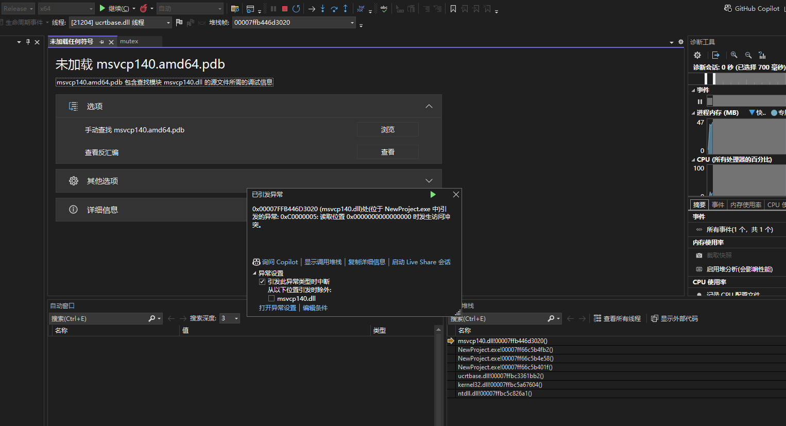Open the file browse icon in the toolbar
The width and height of the screenshot is (786, 426).
click(235, 9)
